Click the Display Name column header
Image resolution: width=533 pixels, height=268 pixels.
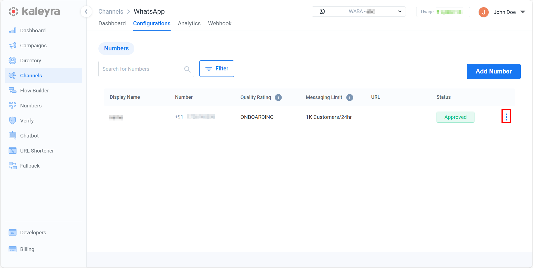(125, 97)
